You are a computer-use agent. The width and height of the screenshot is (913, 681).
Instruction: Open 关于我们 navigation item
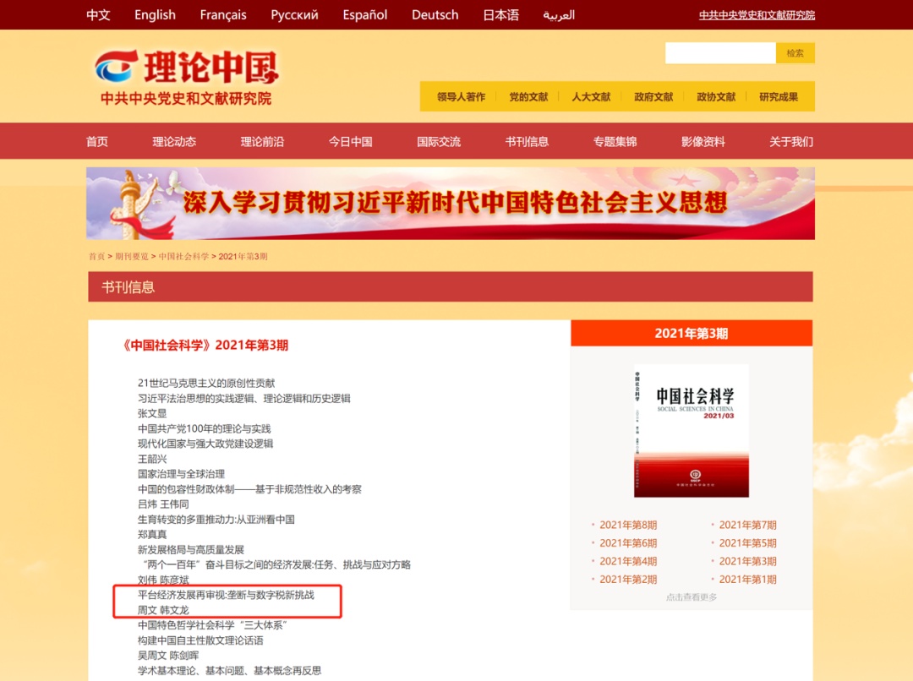(x=791, y=141)
